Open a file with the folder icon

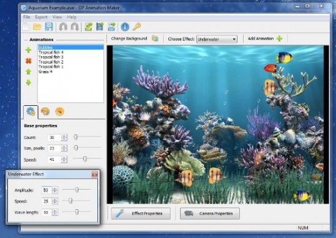pyautogui.click(x=37, y=27)
